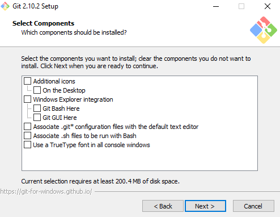This screenshot has height=217, width=280.
Task: Click the large Git logo in the header
Action: click(264, 30)
